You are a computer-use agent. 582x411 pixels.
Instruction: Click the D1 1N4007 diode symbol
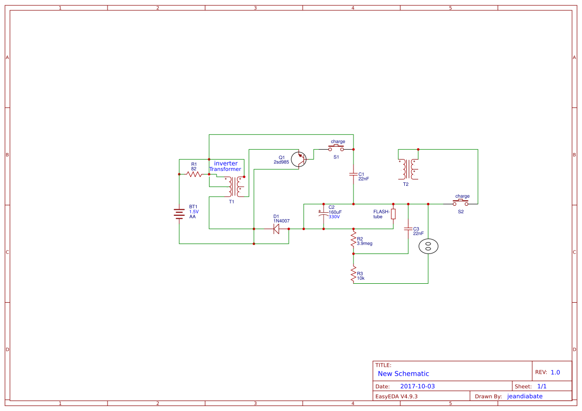click(277, 228)
